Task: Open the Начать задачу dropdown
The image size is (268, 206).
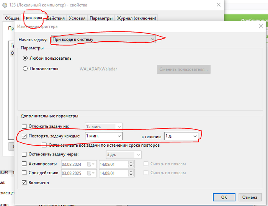Action: click(103, 39)
